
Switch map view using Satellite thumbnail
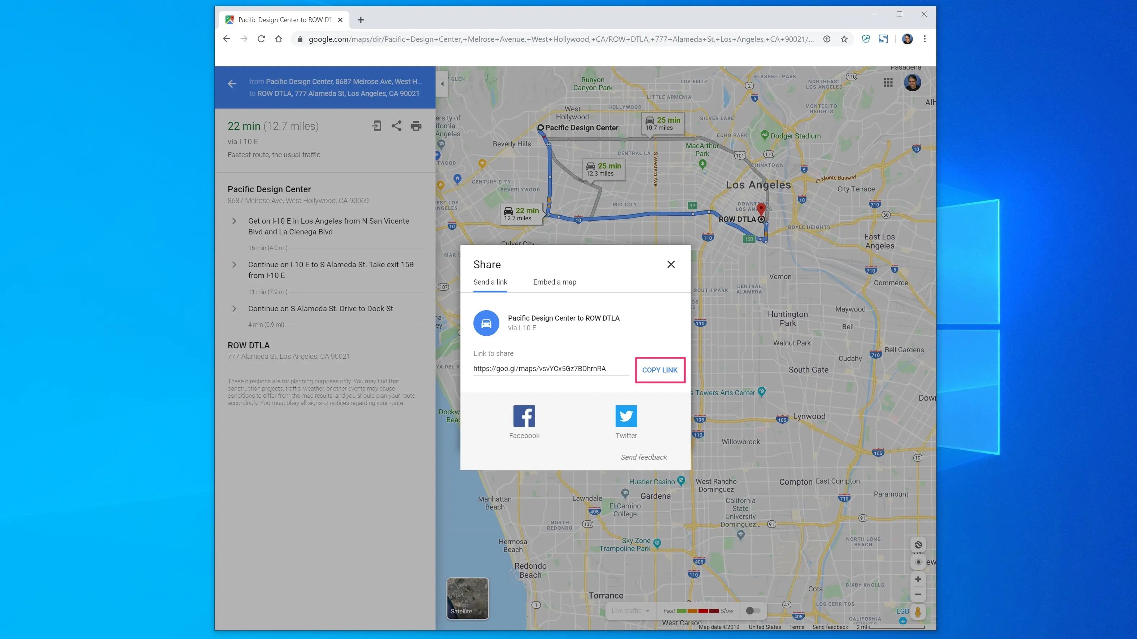click(467, 598)
